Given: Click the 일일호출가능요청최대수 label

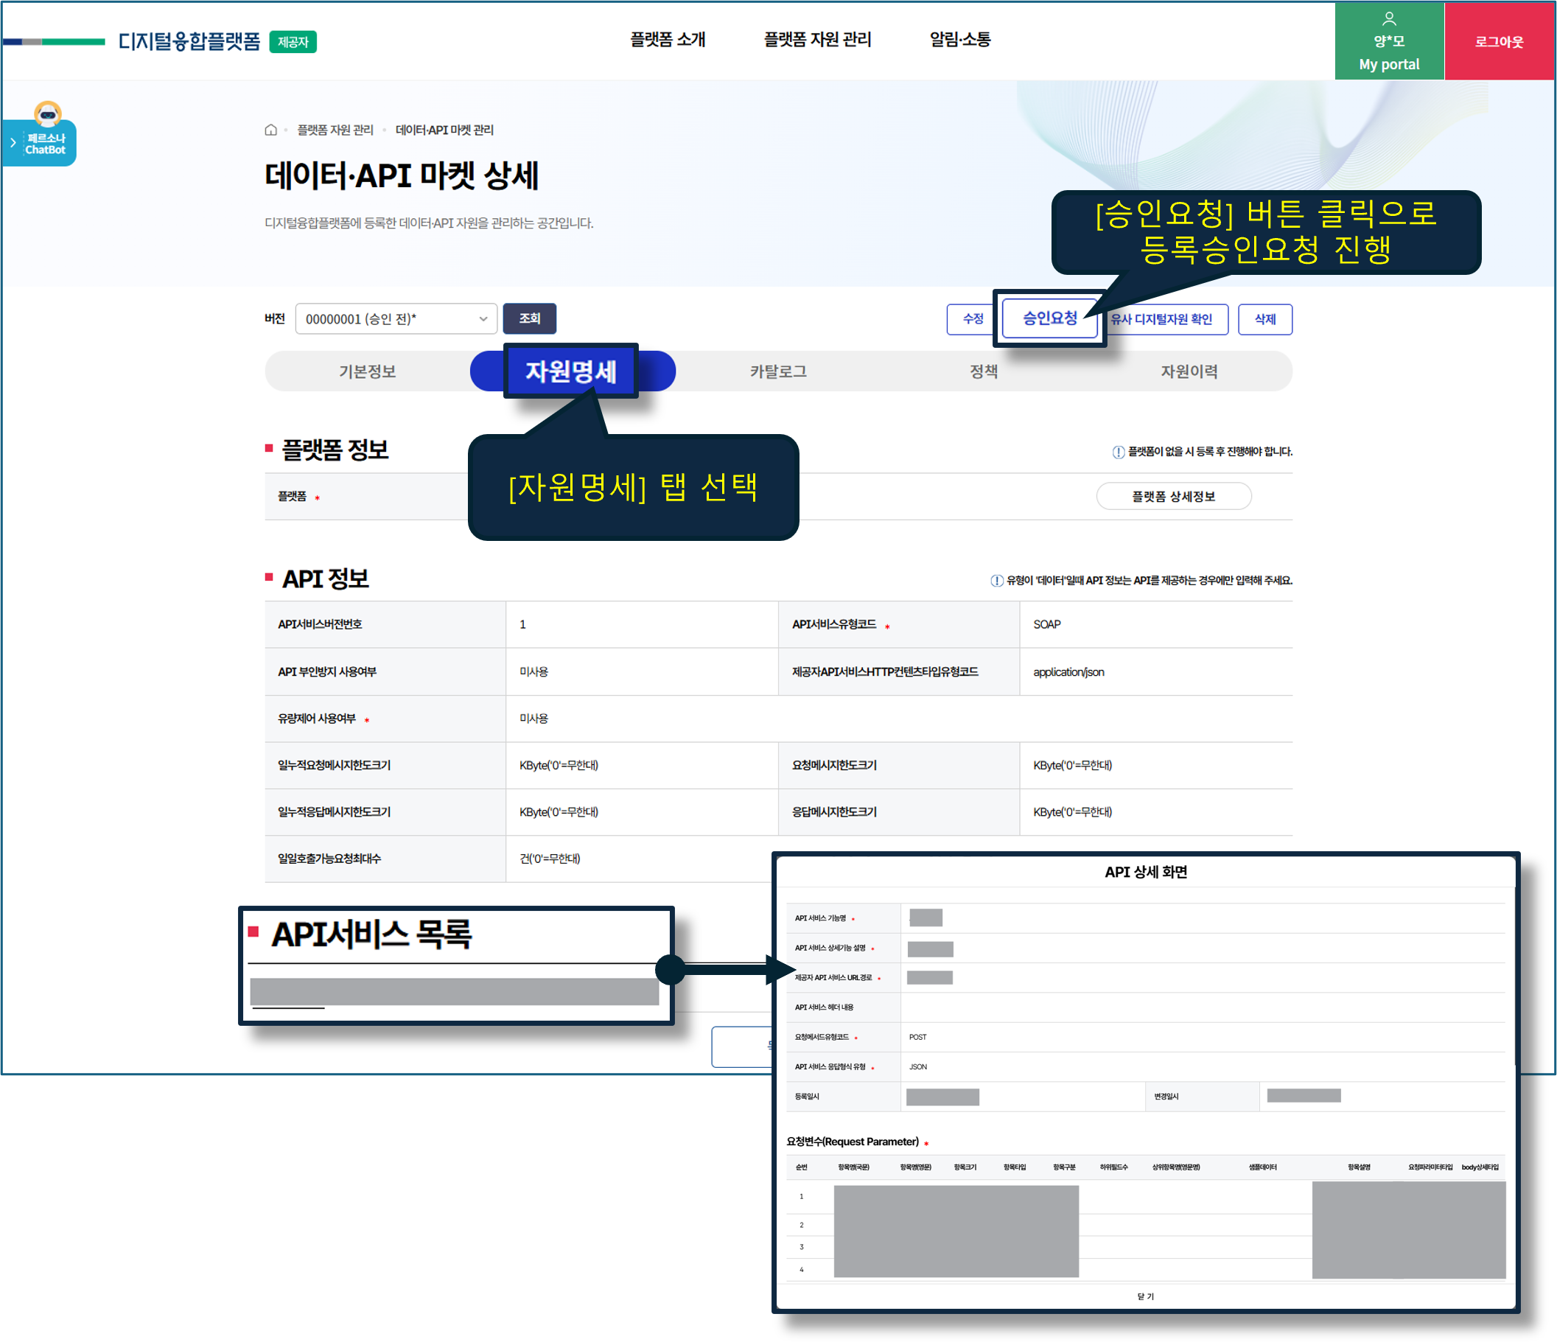Looking at the screenshot, I should [329, 858].
